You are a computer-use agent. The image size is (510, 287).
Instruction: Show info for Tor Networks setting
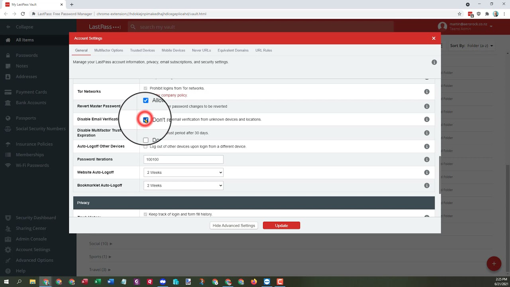(x=427, y=92)
